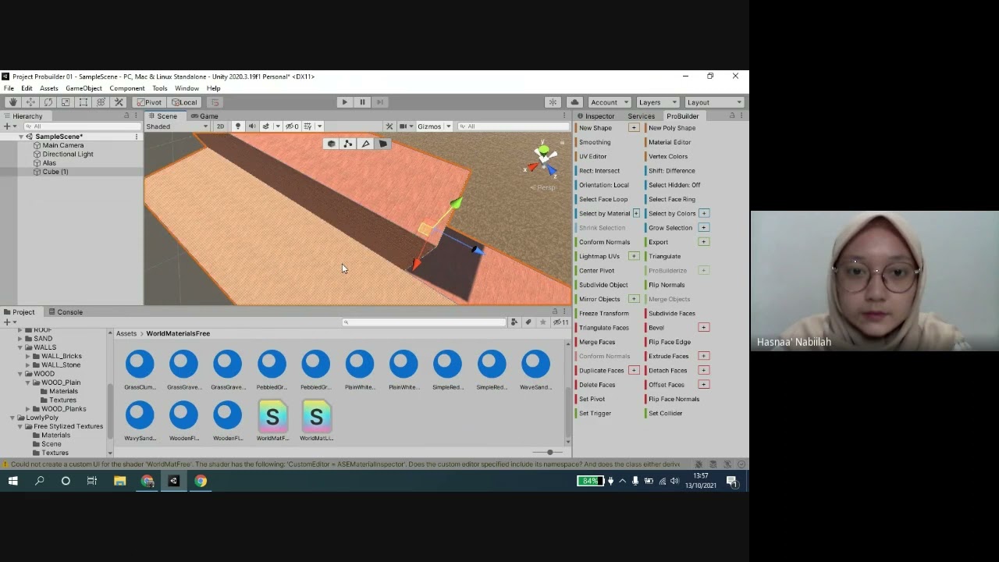
Task: Open Extrude Faces options plus button
Action: (x=703, y=356)
